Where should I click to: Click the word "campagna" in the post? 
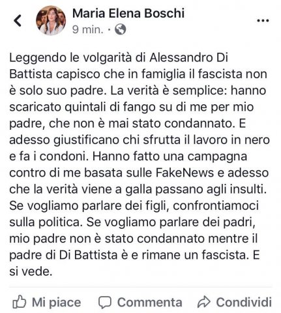point(217,157)
